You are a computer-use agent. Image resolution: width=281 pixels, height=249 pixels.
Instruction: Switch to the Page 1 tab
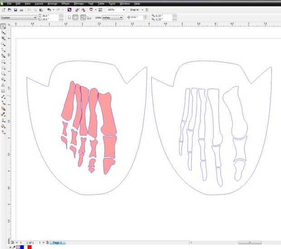58,243
